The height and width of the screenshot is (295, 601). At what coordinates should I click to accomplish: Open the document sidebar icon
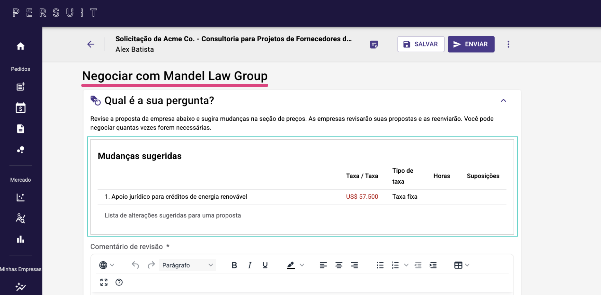21,129
